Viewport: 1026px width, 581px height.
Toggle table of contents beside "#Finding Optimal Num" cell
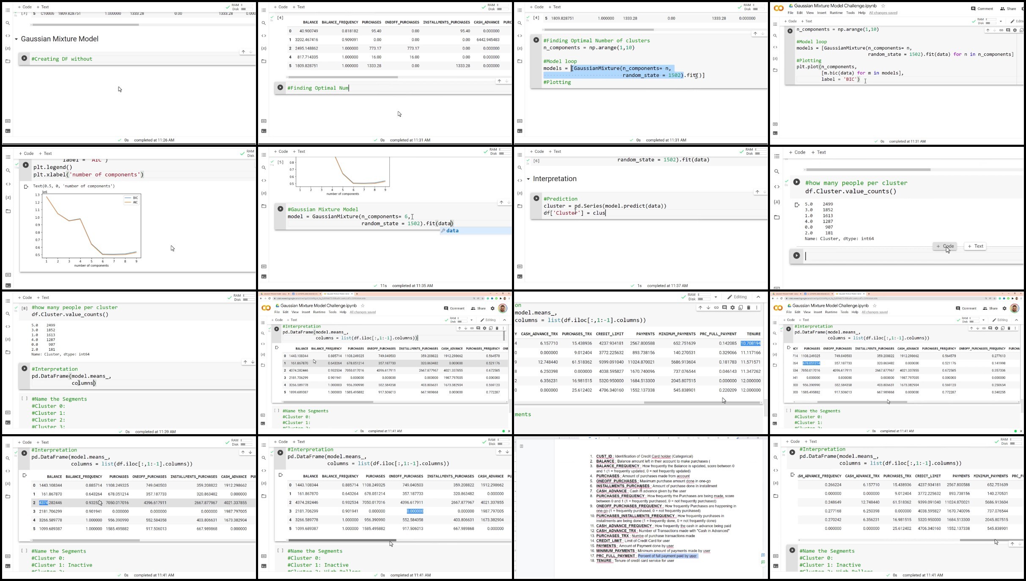(264, 10)
